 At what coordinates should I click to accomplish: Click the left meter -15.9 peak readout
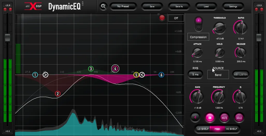(x=8, y=5)
